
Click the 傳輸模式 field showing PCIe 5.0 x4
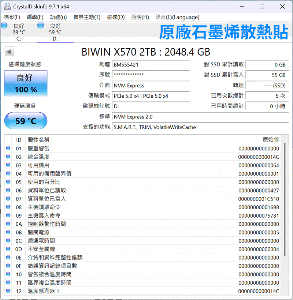click(151, 96)
